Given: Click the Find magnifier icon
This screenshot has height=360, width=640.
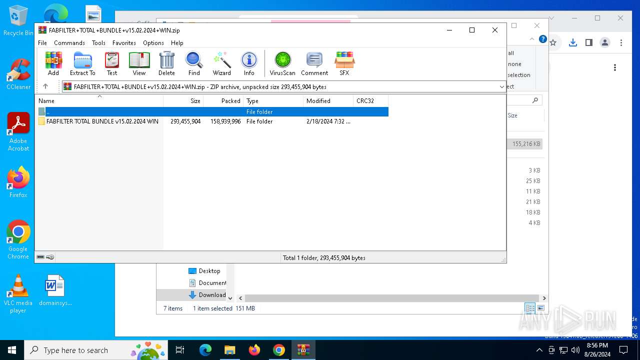Looking at the screenshot, I should [x=194, y=63].
